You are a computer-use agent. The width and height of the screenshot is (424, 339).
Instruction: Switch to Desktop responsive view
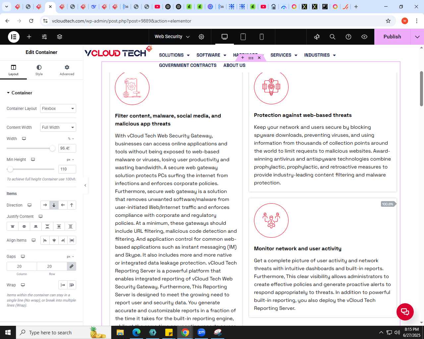coord(225,37)
